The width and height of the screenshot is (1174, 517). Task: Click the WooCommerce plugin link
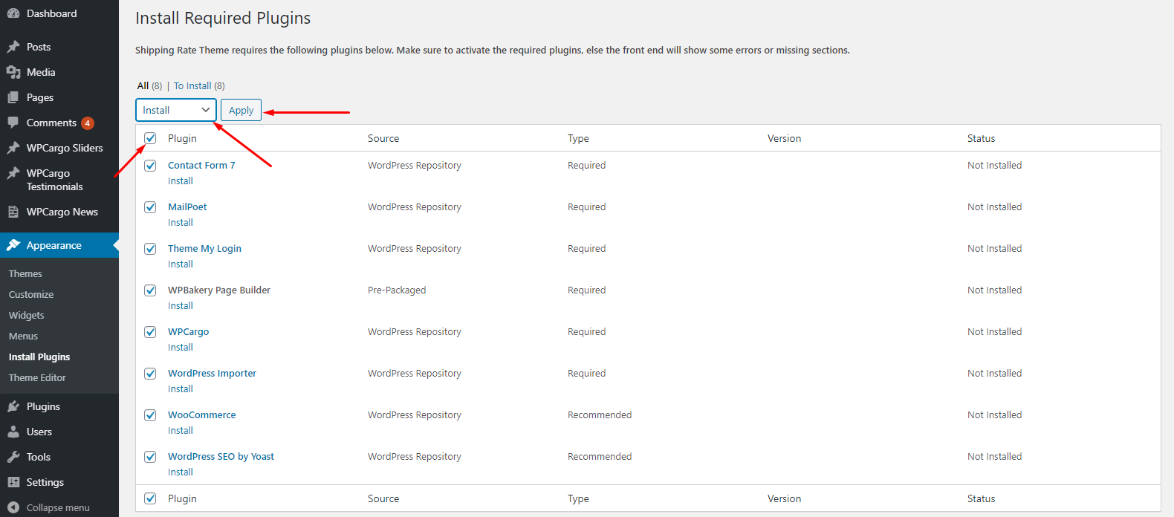click(x=201, y=414)
